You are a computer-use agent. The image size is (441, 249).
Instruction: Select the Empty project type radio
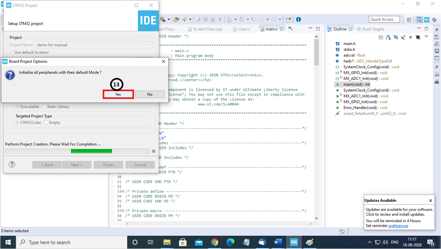[x=46, y=122]
